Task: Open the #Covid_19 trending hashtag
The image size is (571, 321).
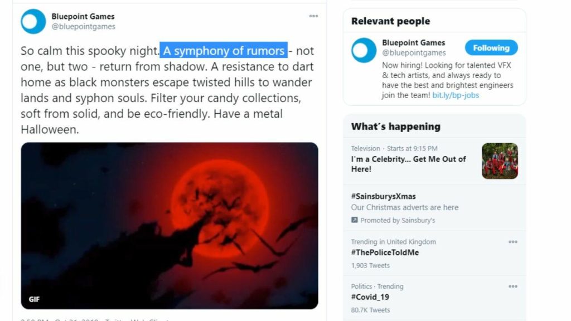Action: pyautogui.click(x=370, y=297)
